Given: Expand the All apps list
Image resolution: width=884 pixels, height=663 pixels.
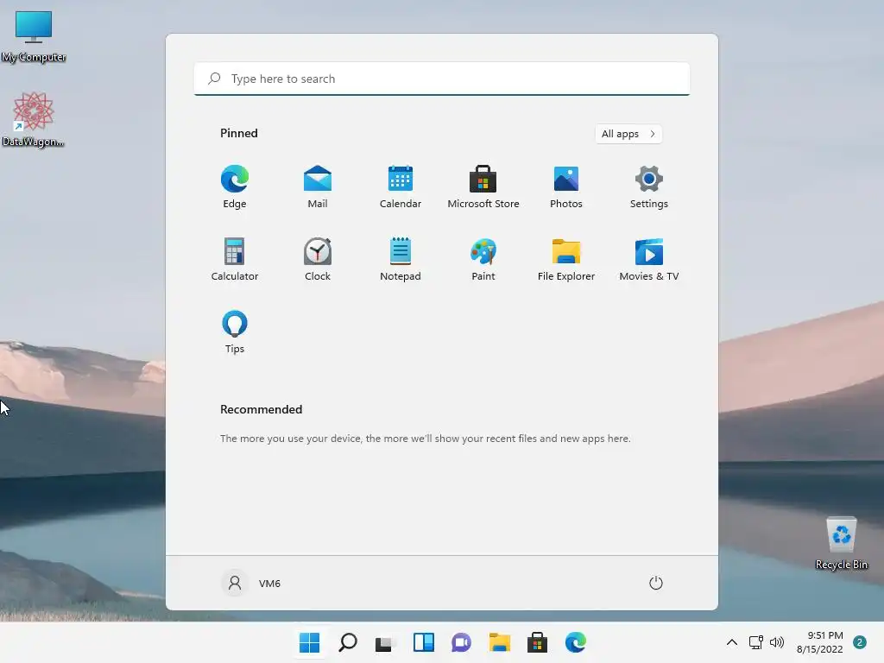Looking at the screenshot, I should pos(628,134).
